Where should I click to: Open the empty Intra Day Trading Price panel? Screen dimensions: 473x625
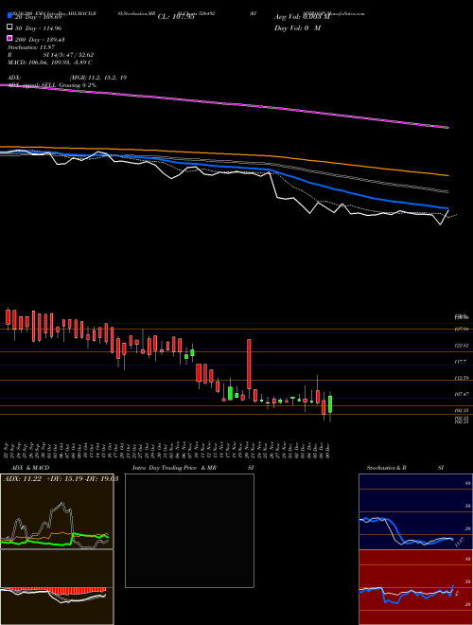coord(189,530)
